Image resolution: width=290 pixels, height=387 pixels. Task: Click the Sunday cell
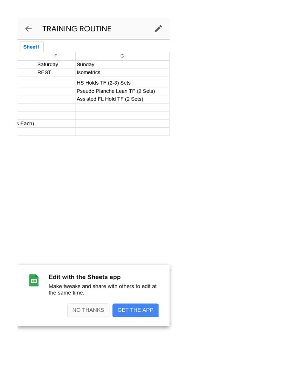122,65
